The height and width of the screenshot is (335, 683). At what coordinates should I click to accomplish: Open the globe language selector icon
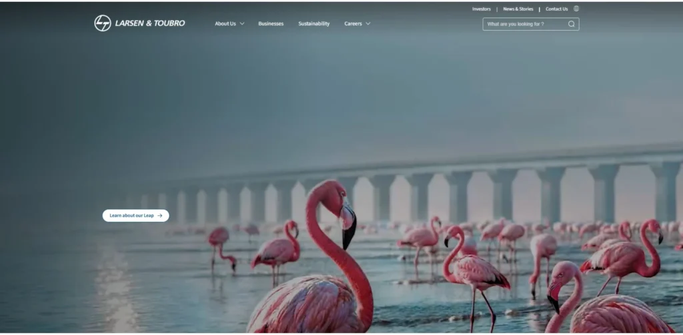(576, 9)
